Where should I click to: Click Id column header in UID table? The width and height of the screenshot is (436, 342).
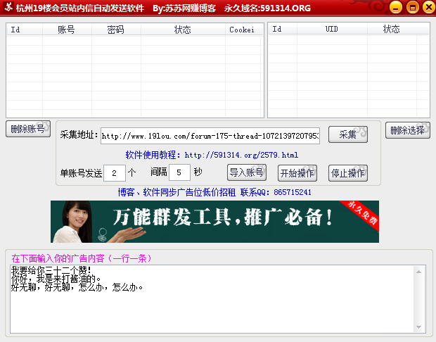283,29
